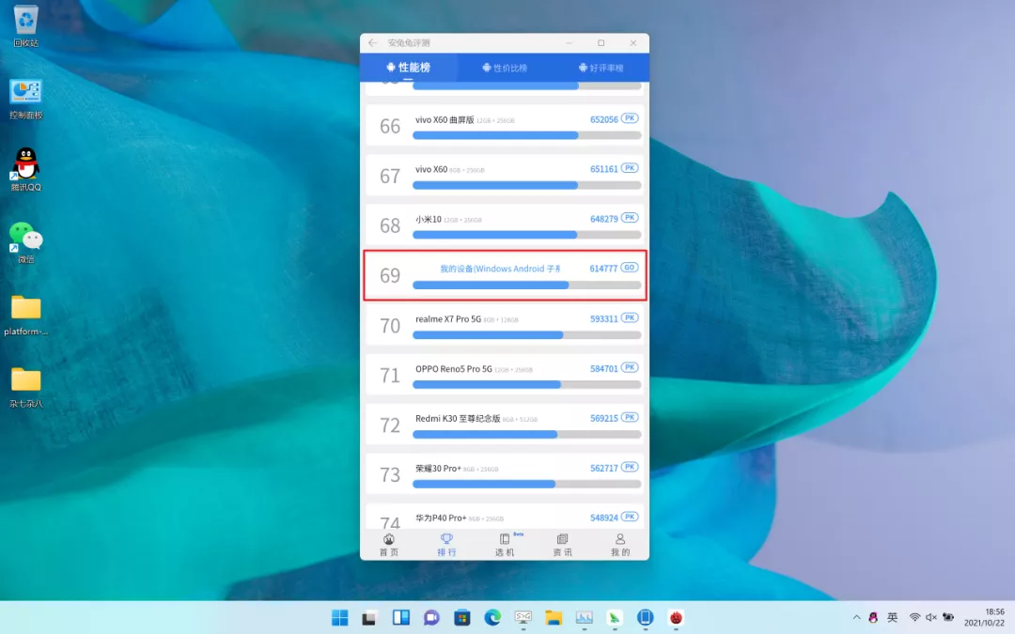The height and width of the screenshot is (634, 1015).
Task: Open the 性价比榜 value ranking tab
Action: pos(505,68)
